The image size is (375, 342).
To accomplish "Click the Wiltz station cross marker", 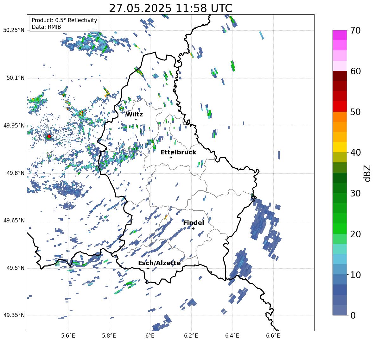I will (136, 120).
